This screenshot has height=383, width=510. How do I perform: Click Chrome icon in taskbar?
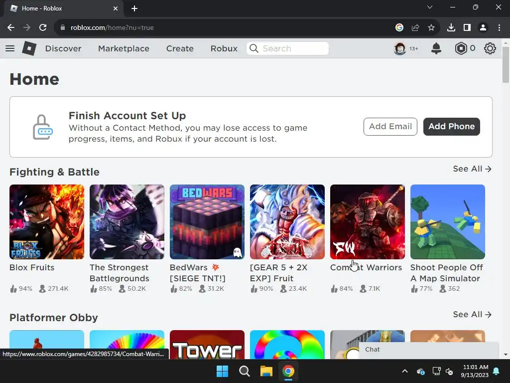[x=288, y=371]
